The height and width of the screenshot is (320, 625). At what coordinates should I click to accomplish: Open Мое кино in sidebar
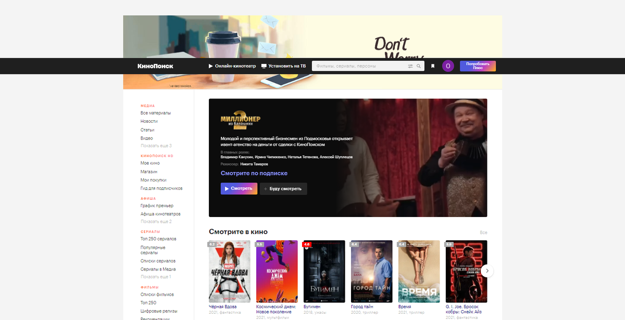[x=151, y=163]
